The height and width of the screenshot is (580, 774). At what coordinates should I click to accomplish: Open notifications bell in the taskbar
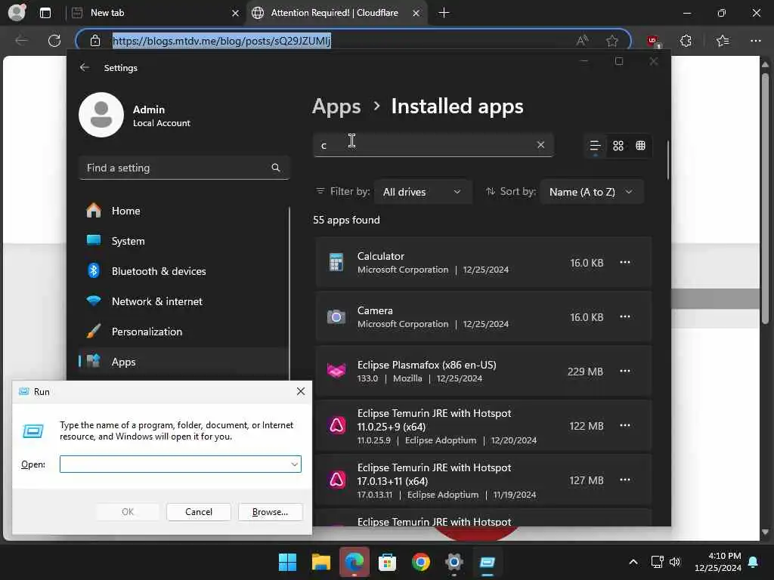tap(754, 562)
